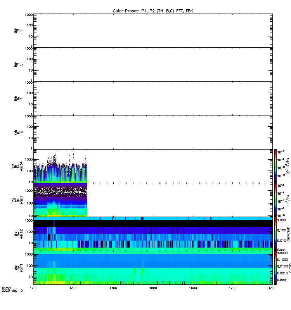
Task: Click the "hhmm" time format label
Action: click(7, 288)
